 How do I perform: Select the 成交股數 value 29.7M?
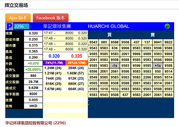pyautogui.click(x=33, y=82)
